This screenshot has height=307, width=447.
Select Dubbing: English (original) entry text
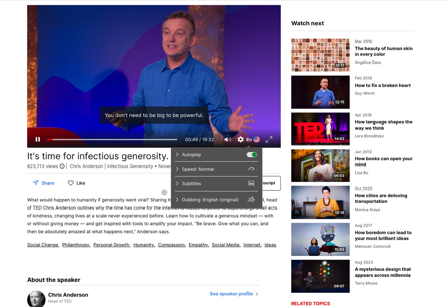pyautogui.click(x=210, y=200)
